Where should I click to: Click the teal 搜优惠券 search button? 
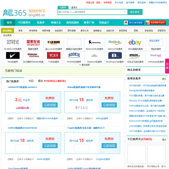pos(135,12)
